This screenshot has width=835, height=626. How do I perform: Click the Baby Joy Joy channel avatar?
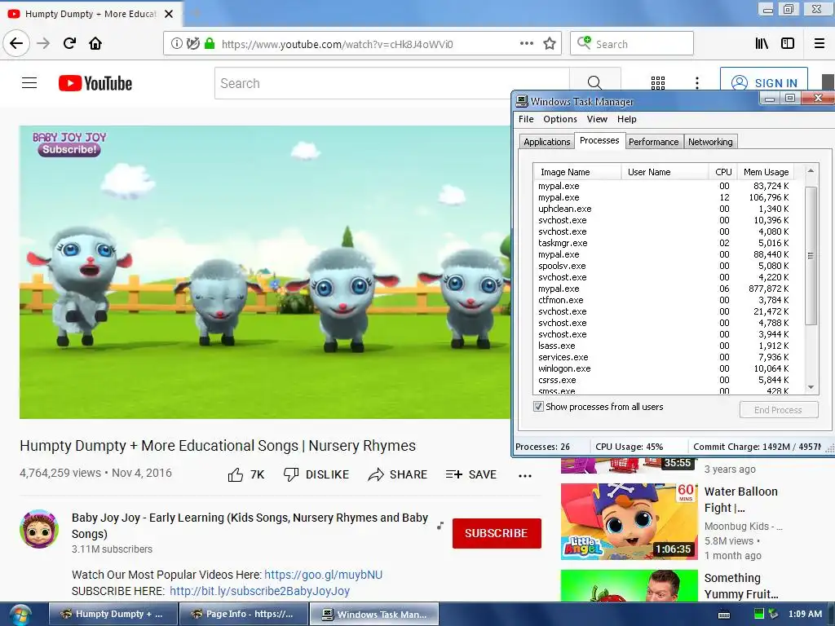click(x=39, y=528)
